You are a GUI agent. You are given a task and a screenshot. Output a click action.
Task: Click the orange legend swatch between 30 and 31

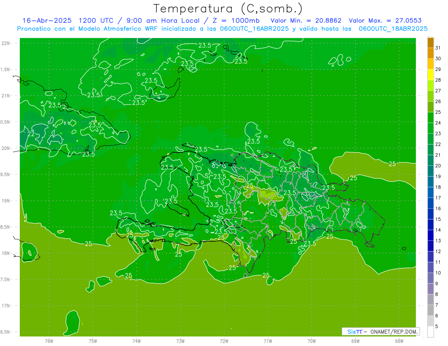tap(430, 53)
